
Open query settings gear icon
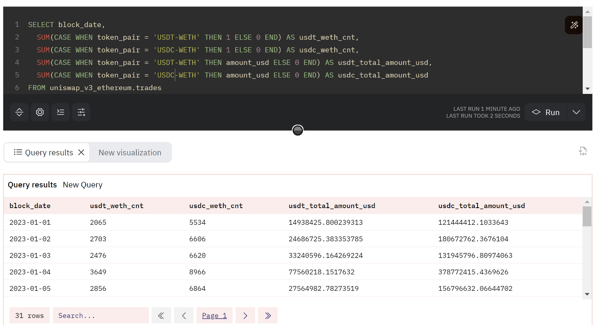pos(40,112)
